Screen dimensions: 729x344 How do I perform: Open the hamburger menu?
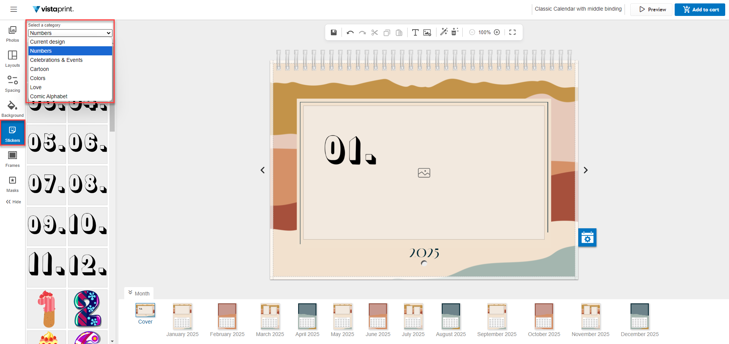click(14, 9)
